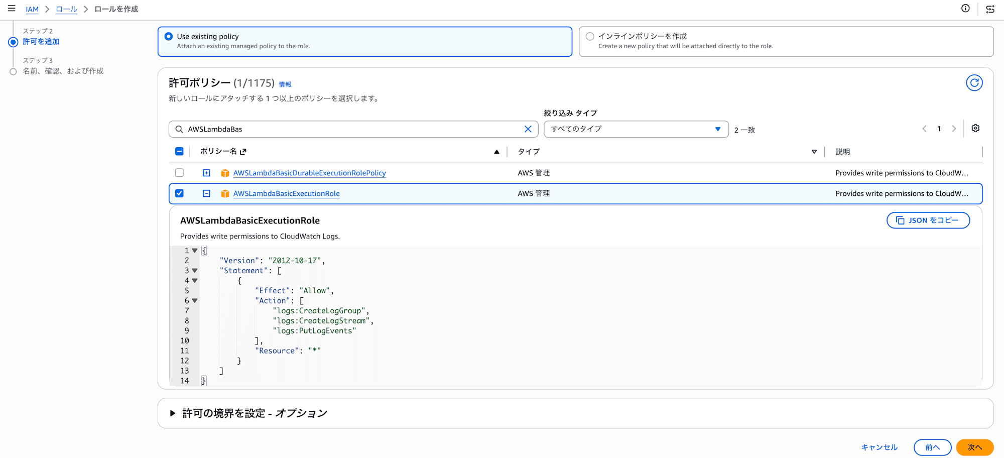Open AWSLambdaBasicDurableExecutionRolePolicy link
This screenshot has height=458, width=1004.
point(309,173)
